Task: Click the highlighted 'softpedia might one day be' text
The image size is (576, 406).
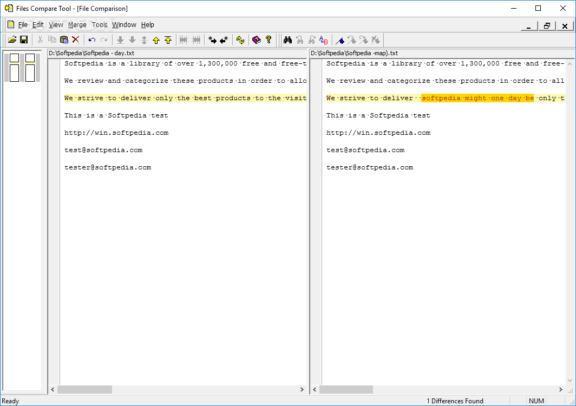Action: [x=477, y=98]
